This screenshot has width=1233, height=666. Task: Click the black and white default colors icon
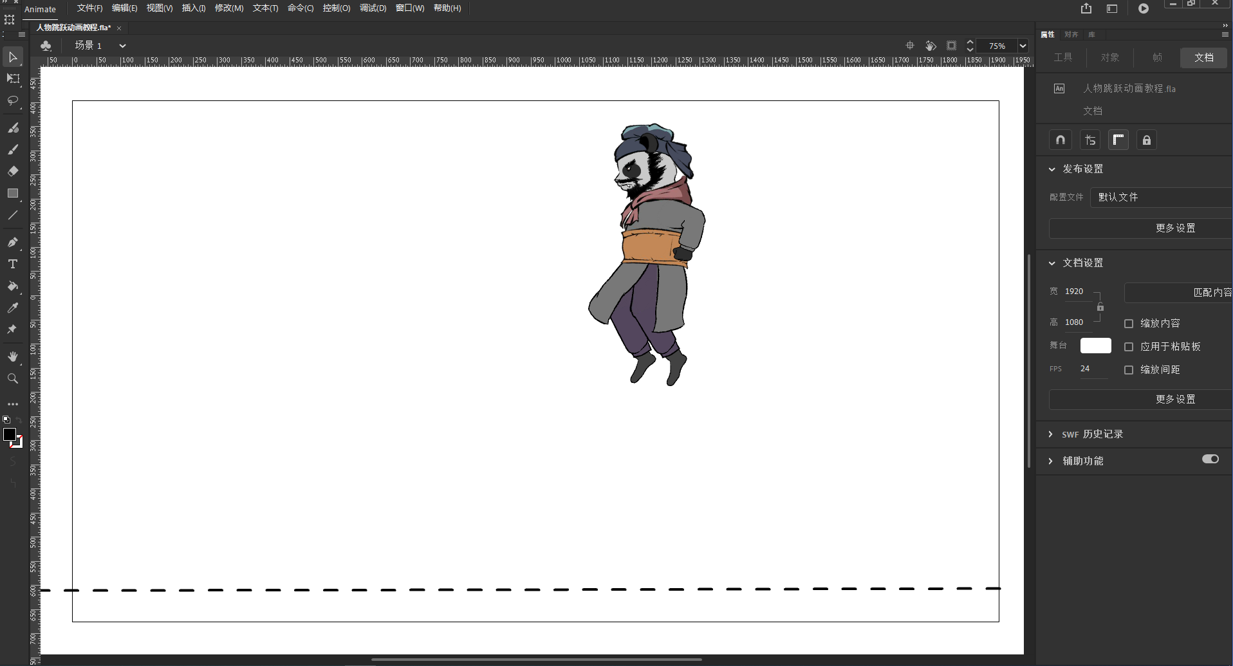pos(6,420)
